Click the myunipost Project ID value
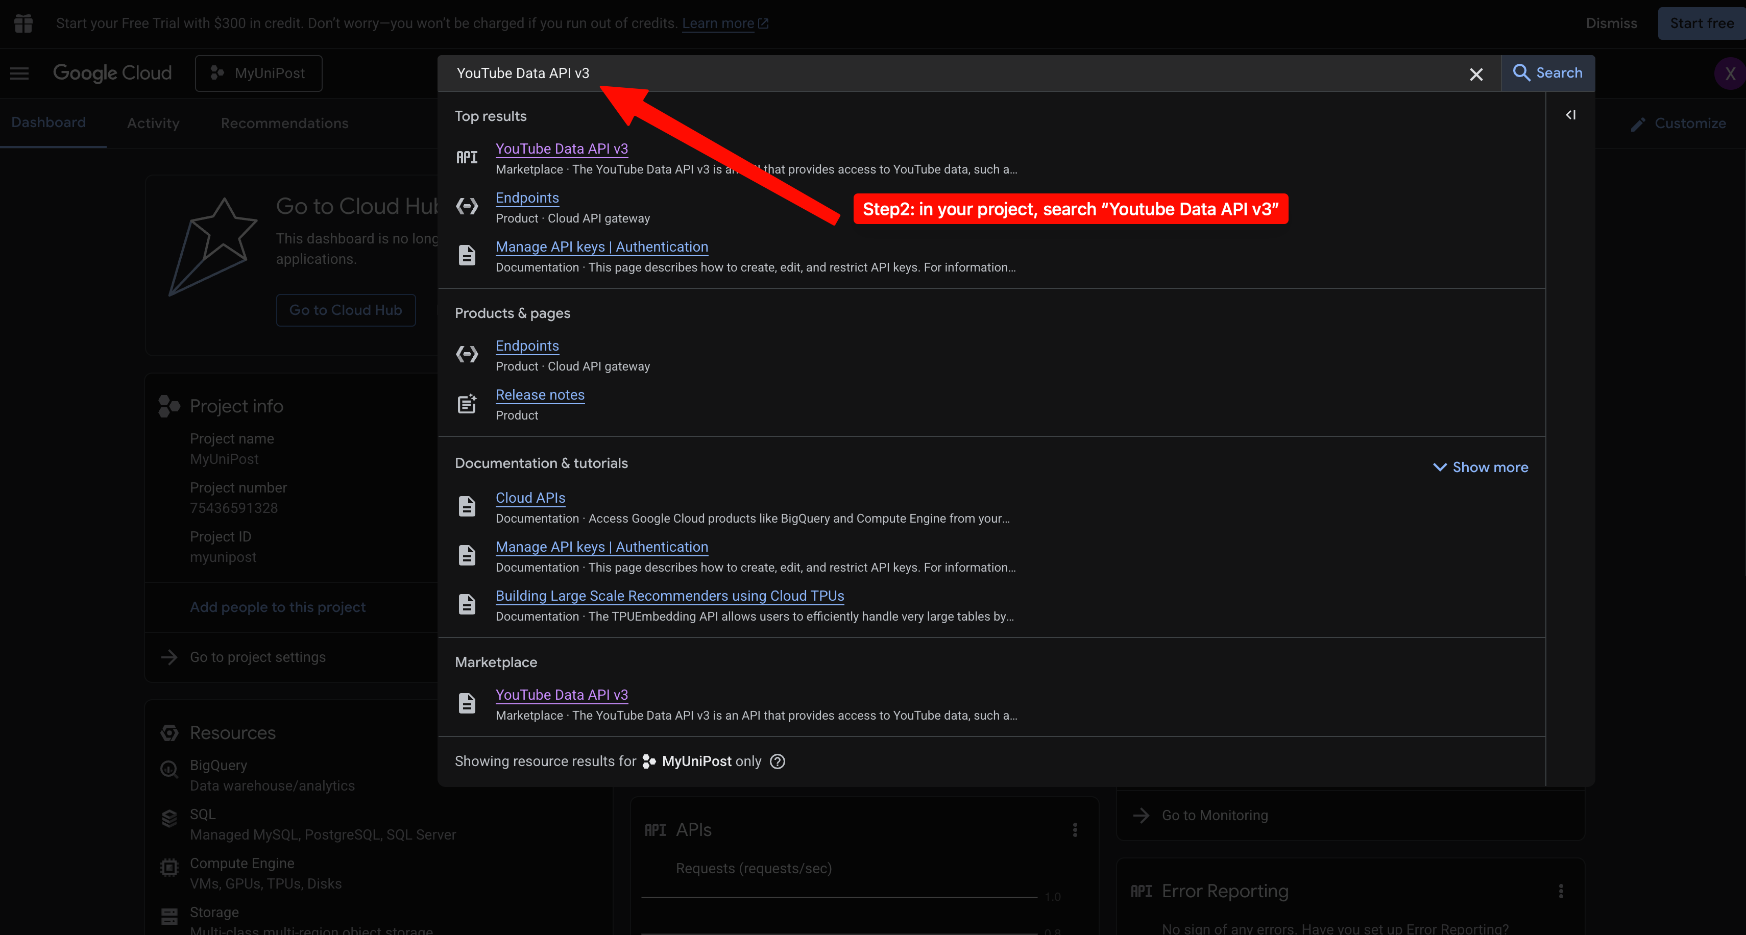 [x=223, y=557]
